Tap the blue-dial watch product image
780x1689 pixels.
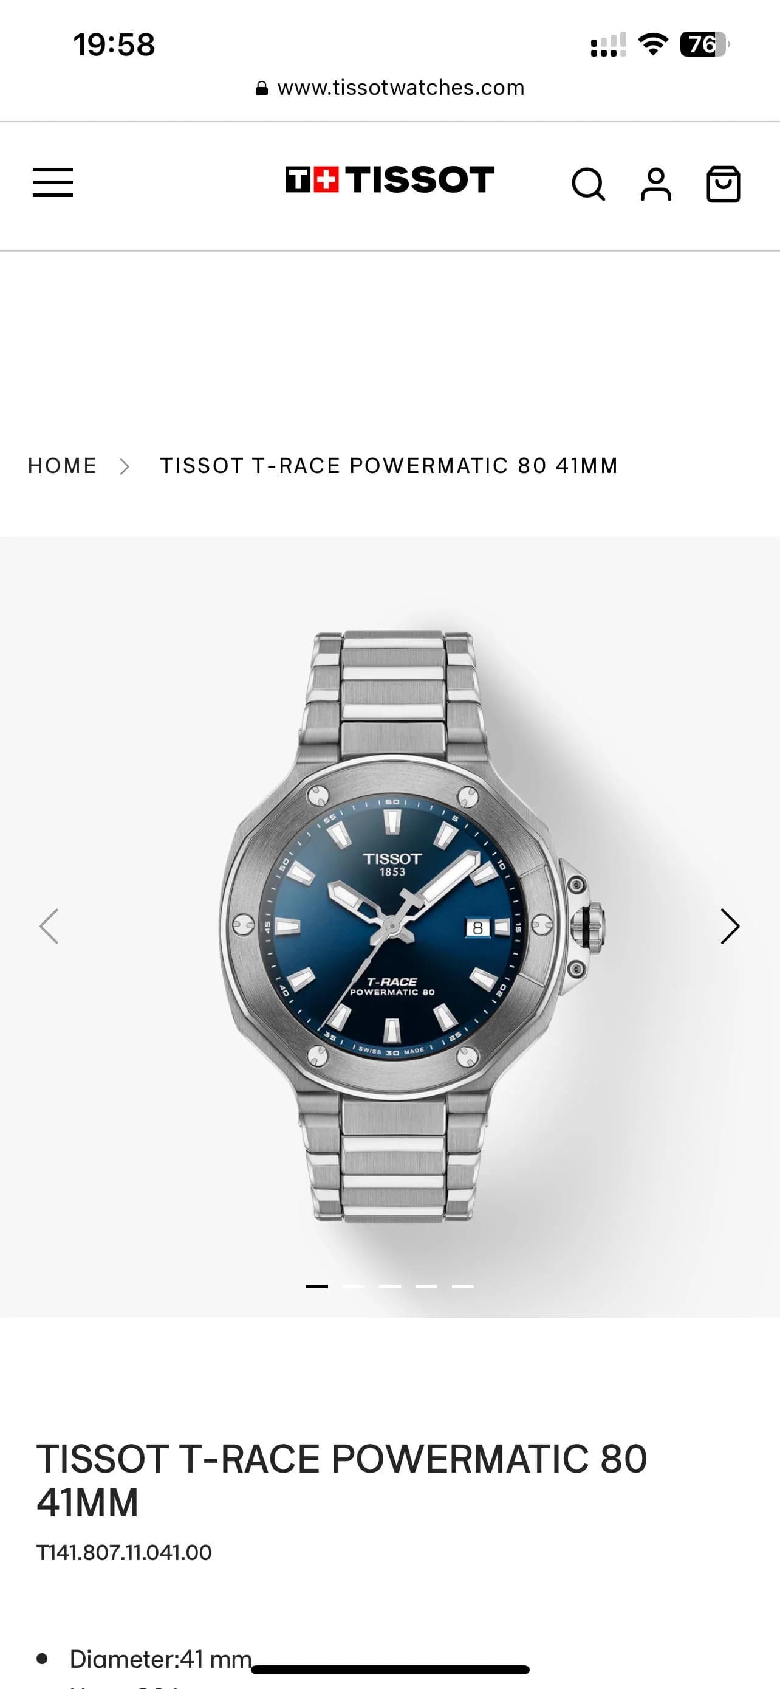(411, 926)
